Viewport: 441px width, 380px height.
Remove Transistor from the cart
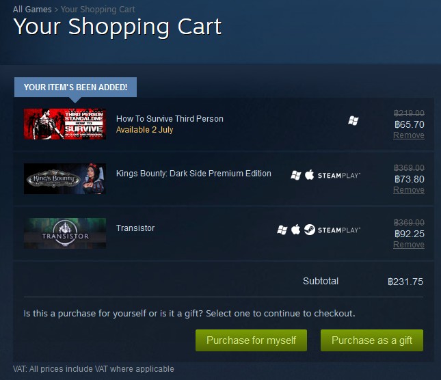408,245
